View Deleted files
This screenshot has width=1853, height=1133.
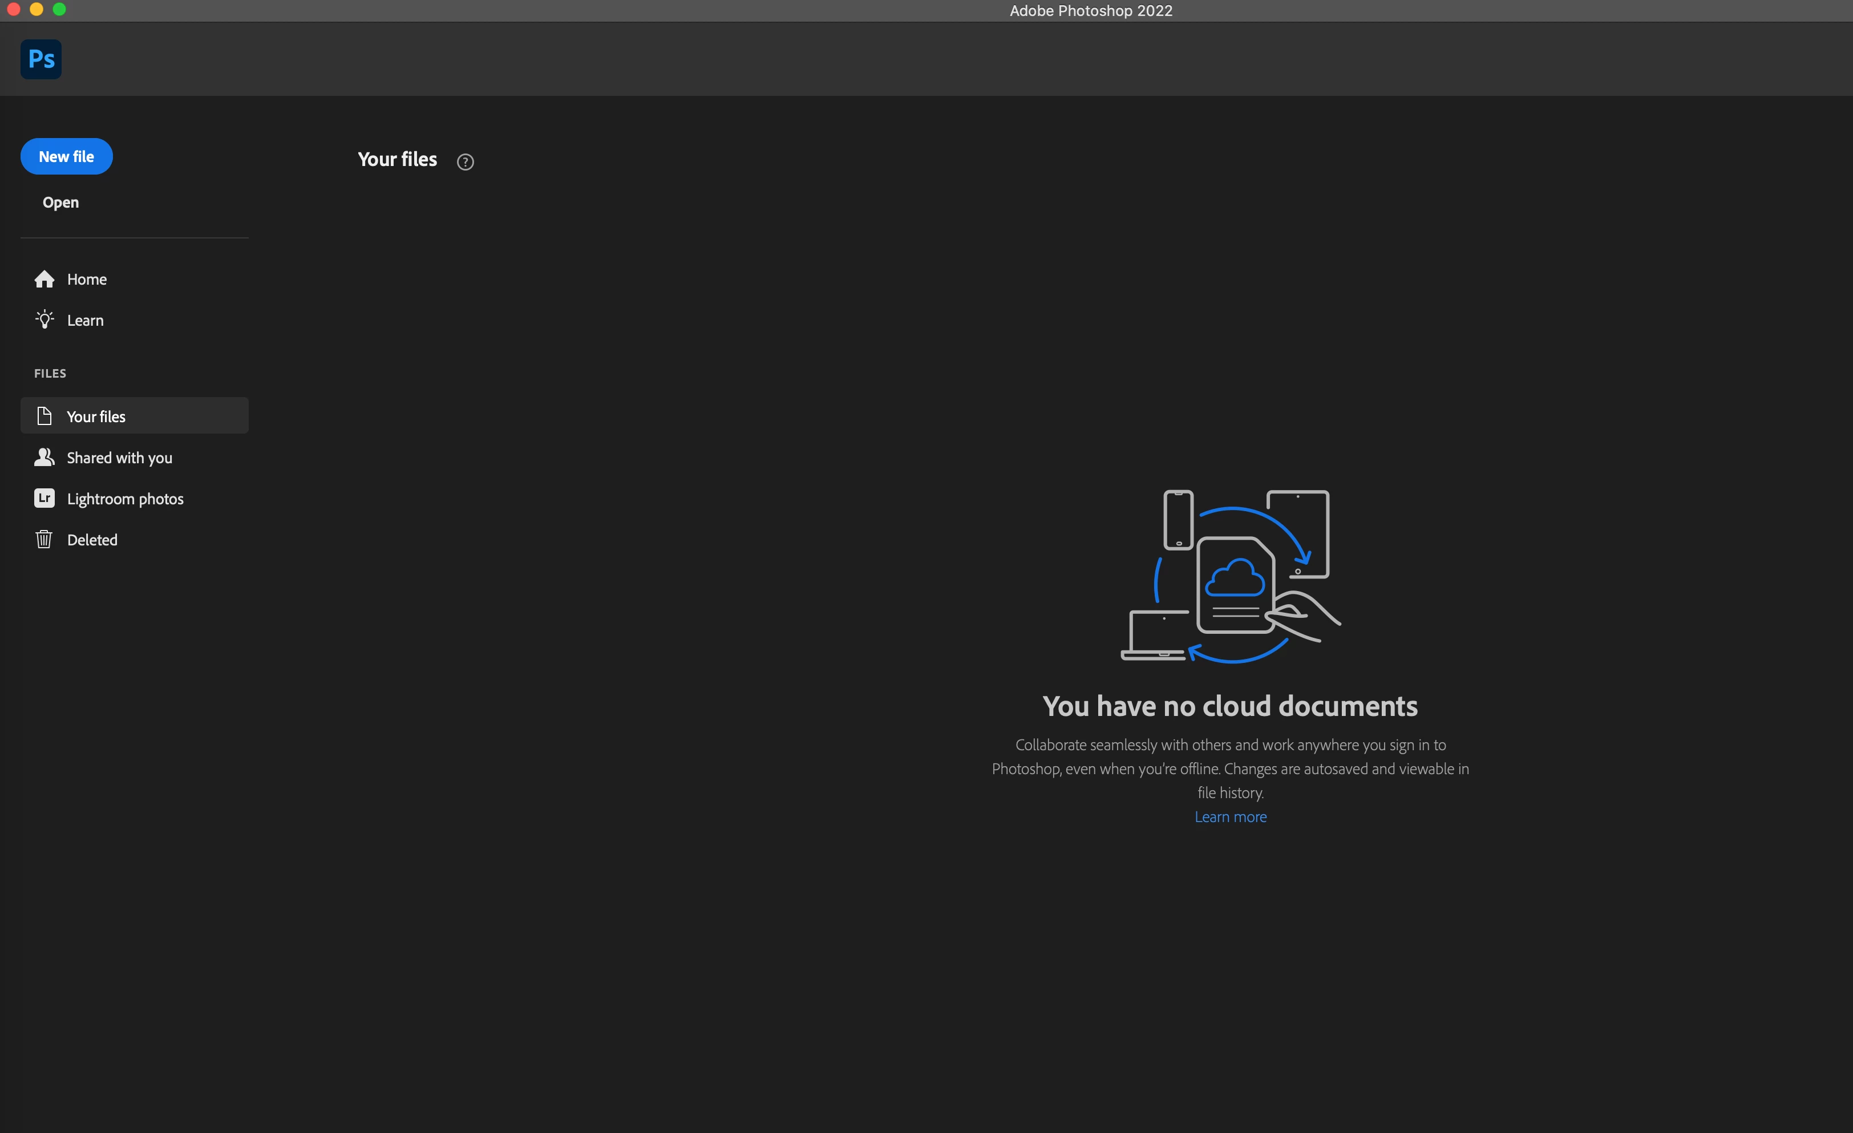pos(92,540)
